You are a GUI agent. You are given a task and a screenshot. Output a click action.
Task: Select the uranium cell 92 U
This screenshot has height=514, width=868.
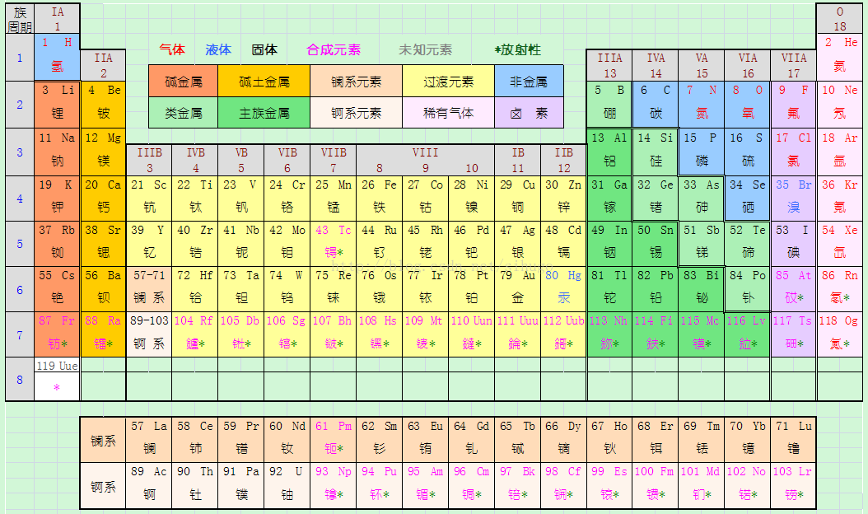(287, 486)
